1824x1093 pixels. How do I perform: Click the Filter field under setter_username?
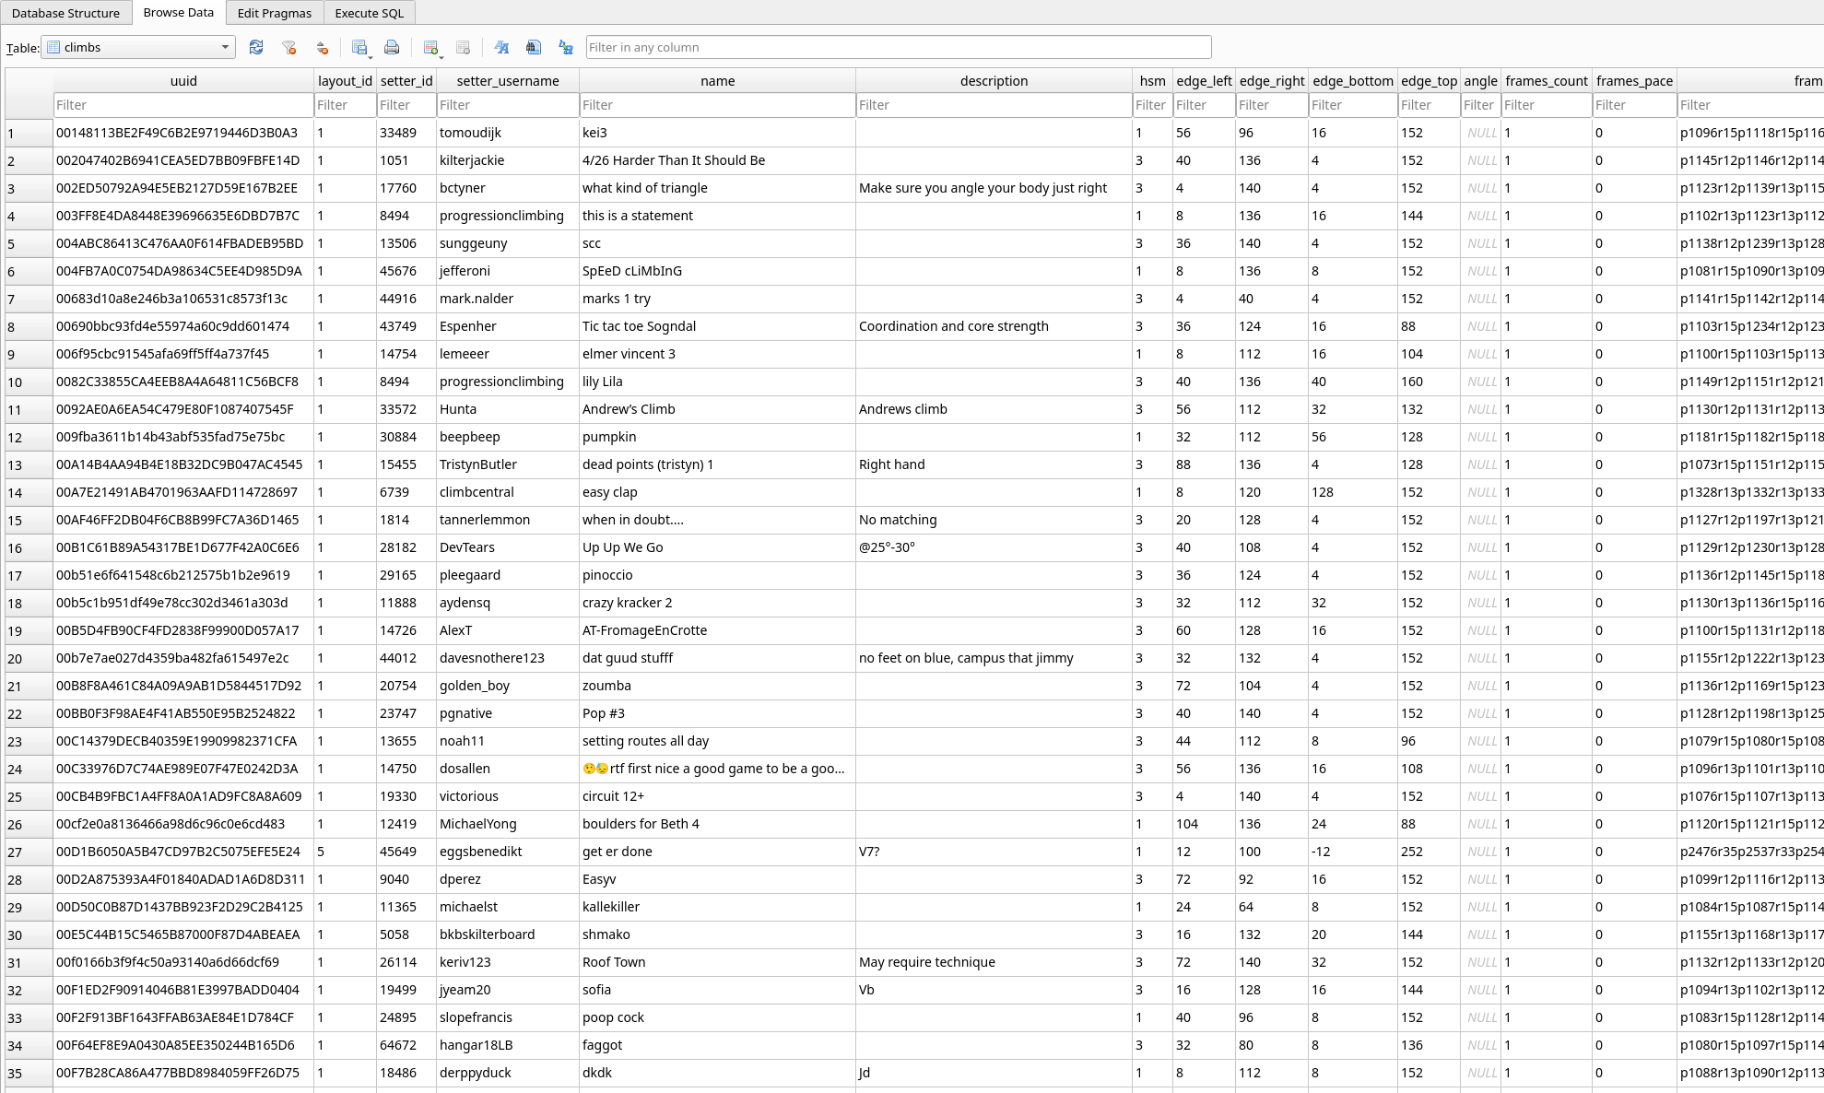tap(507, 105)
